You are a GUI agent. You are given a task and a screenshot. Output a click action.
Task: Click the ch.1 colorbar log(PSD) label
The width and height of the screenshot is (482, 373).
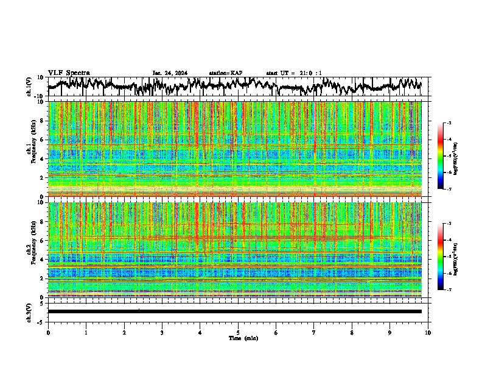point(456,158)
